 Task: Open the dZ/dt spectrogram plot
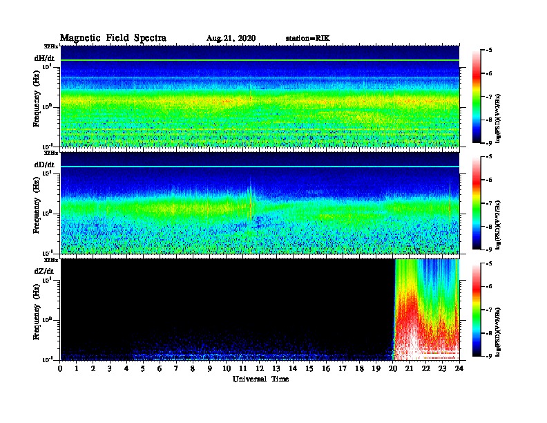[260, 310]
